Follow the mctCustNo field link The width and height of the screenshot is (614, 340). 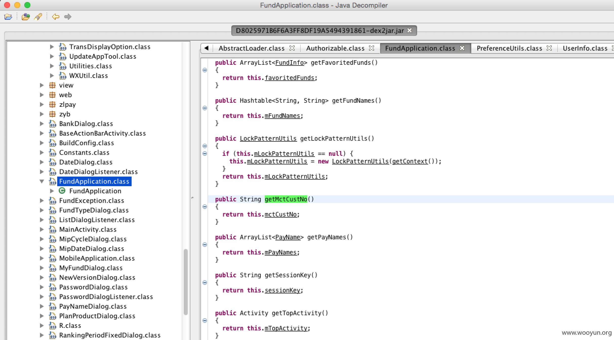[x=281, y=215]
